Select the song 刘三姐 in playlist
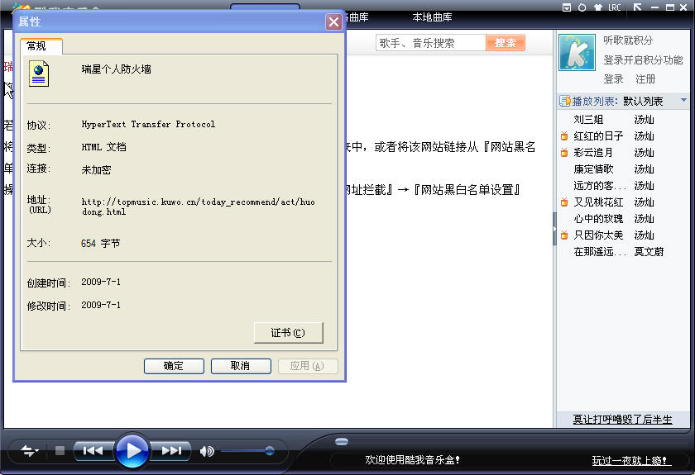Screen dimensions: 695x475 pos(588,120)
